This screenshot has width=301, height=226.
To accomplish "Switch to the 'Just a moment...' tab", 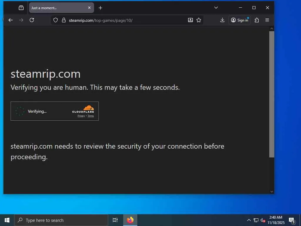I will point(61,8).
